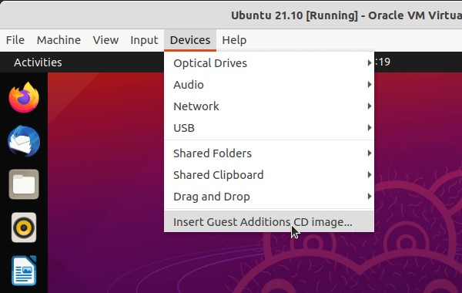Click Activities in the Ubuntu top bar
This screenshot has width=462, height=293.
coord(38,62)
